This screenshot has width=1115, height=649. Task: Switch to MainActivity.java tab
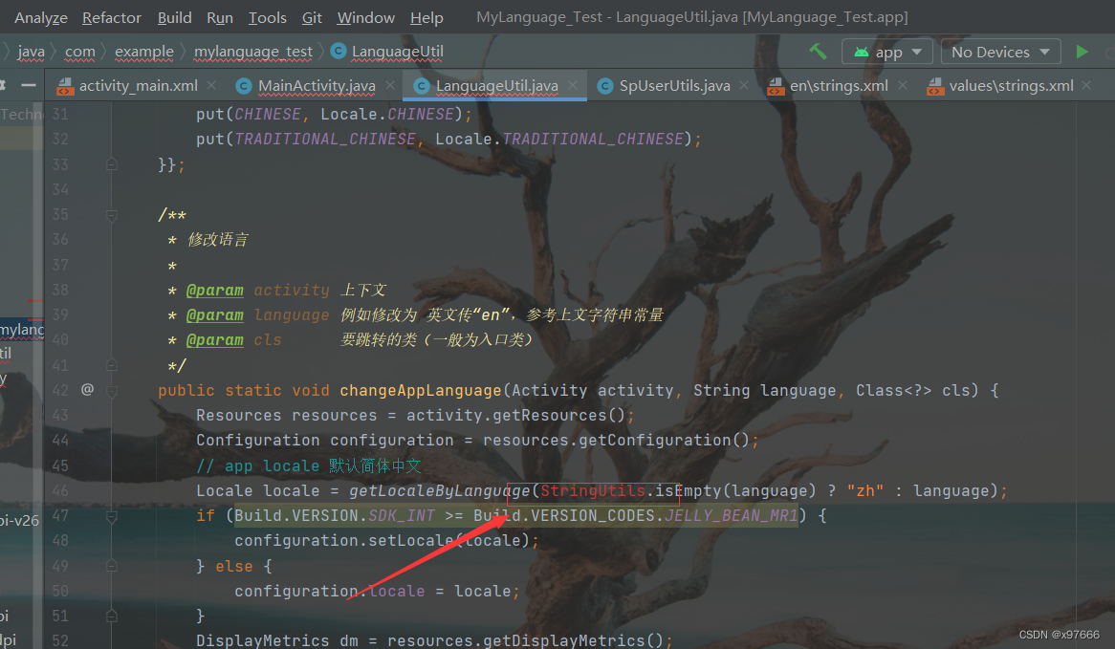pyautogui.click(x=316, y=86)
